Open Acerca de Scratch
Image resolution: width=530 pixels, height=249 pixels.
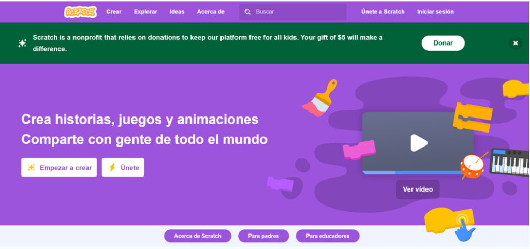198,236
